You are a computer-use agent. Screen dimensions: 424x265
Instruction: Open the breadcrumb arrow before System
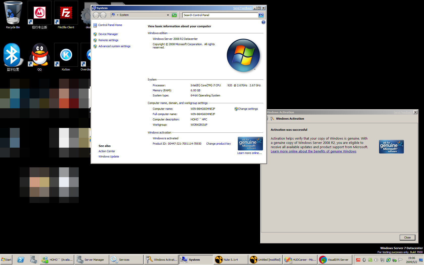tap(118, 15)
